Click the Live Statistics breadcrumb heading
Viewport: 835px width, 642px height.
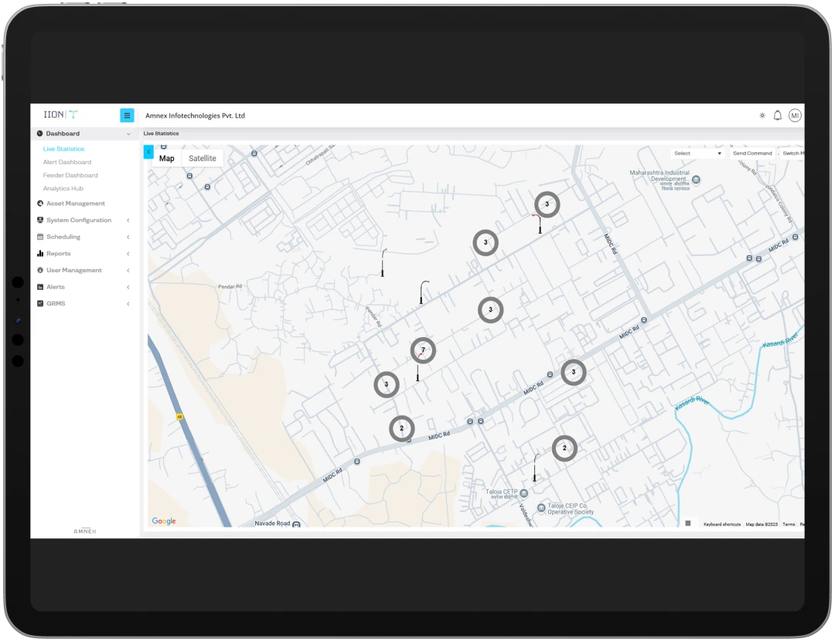[x=161, y=134]
